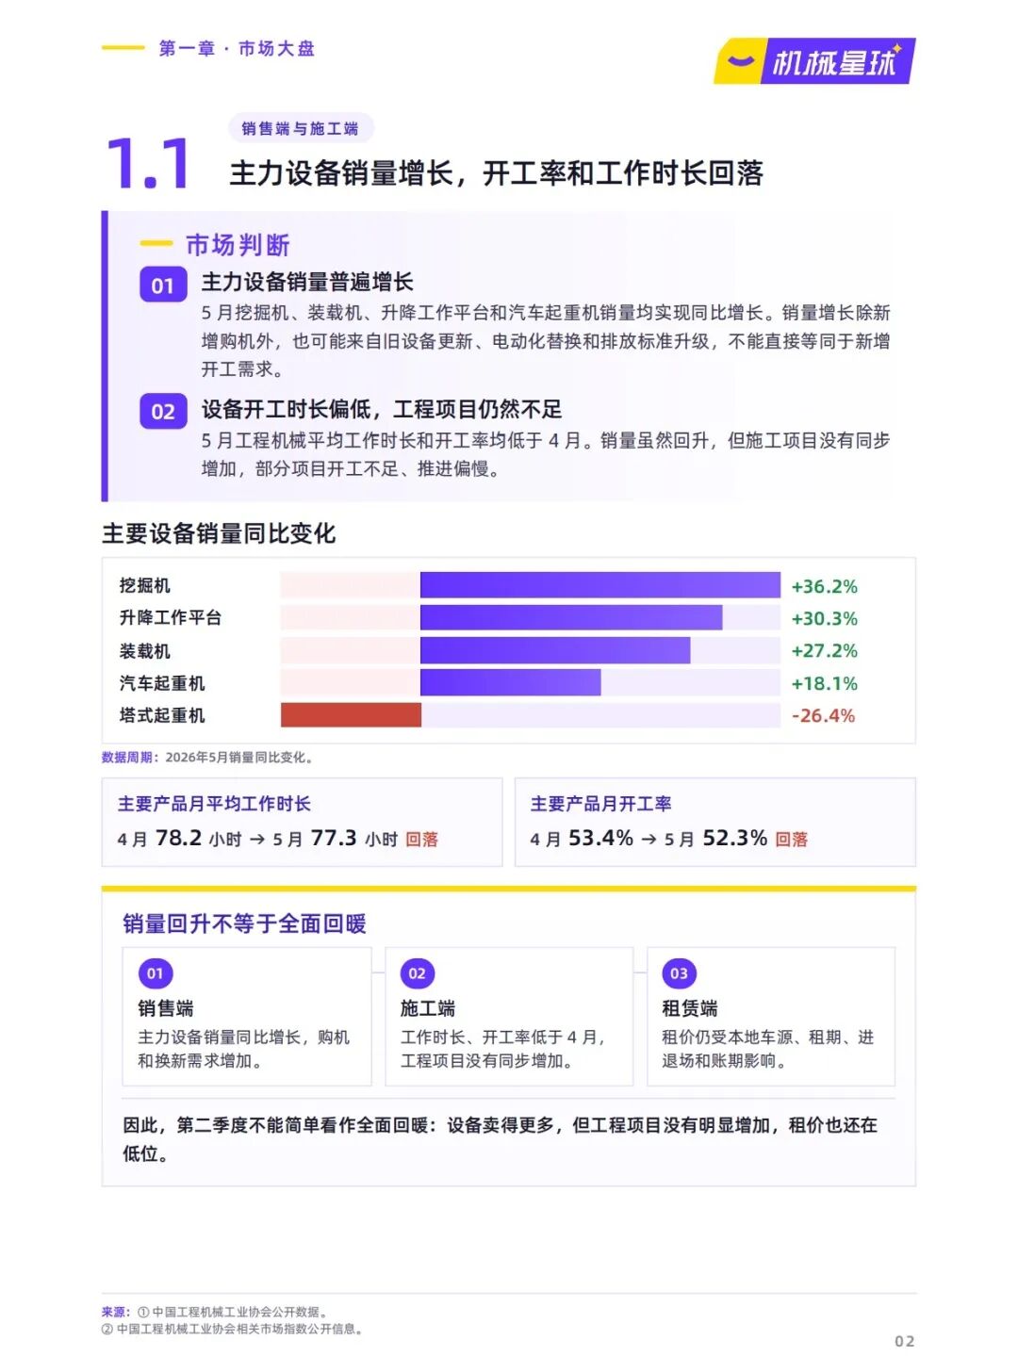Click the 销量回升不等于全面回暖 heading
Image resolution: width=1018 pixels, height=1356 pixels.
pyautogui.click(x=244, y=923)
